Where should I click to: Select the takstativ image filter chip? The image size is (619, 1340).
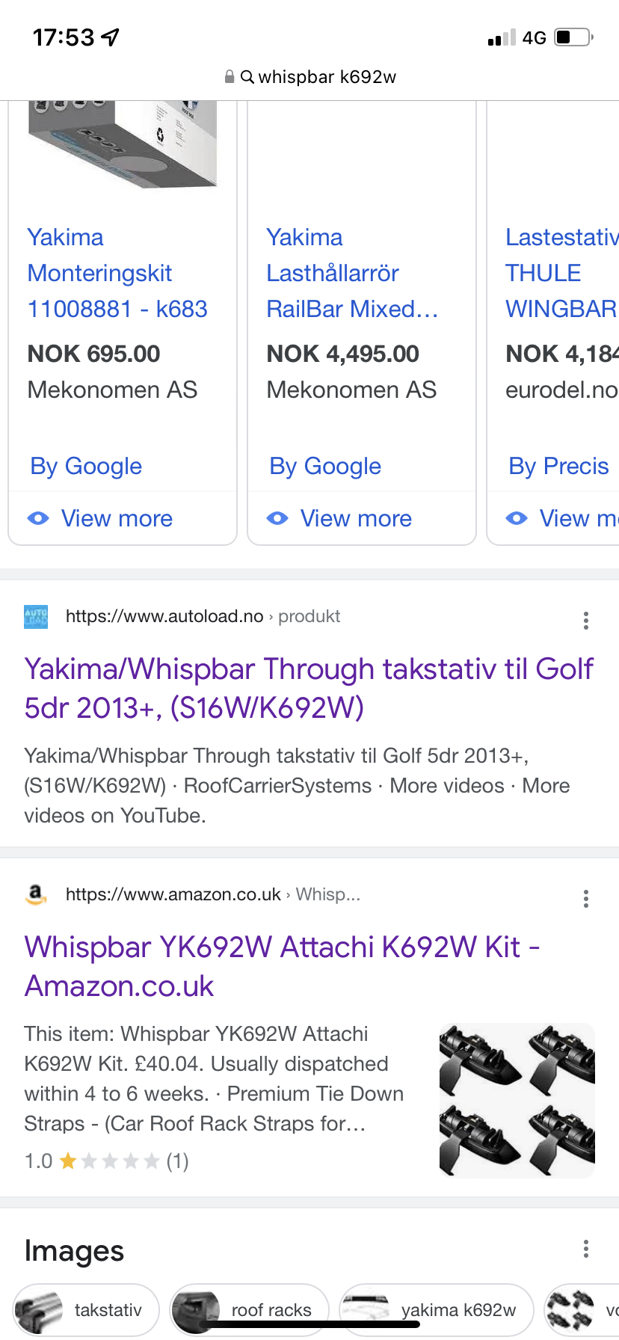pyautogui.click(x=87, y=1309)
